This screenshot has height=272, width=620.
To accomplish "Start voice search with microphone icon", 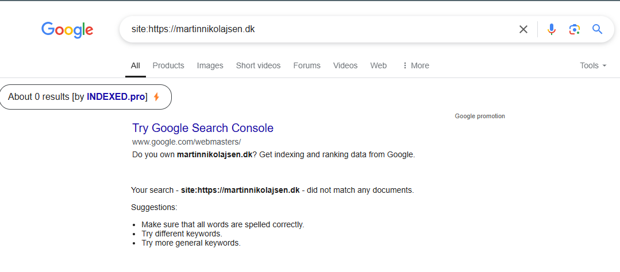I will tap(552, 29).
